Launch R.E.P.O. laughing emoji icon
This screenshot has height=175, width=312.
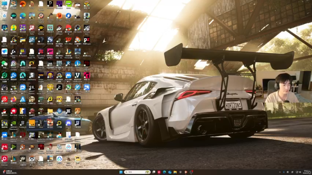tap(50, 75)
